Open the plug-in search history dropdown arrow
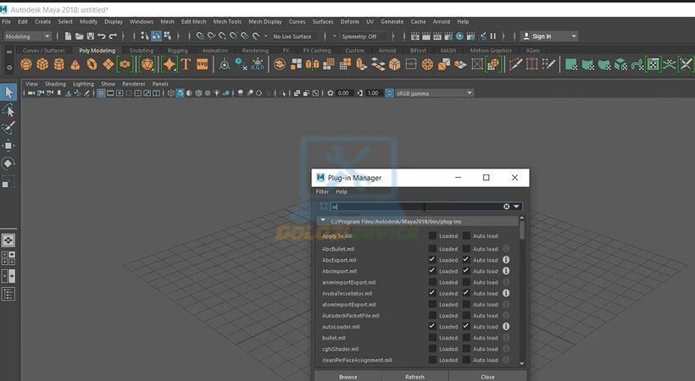695x381 pixels. coord(516,207)
